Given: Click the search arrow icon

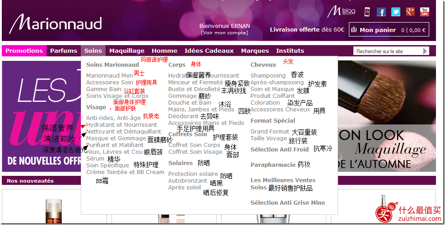Looking at the screenshot, I should tap(425, 51).
